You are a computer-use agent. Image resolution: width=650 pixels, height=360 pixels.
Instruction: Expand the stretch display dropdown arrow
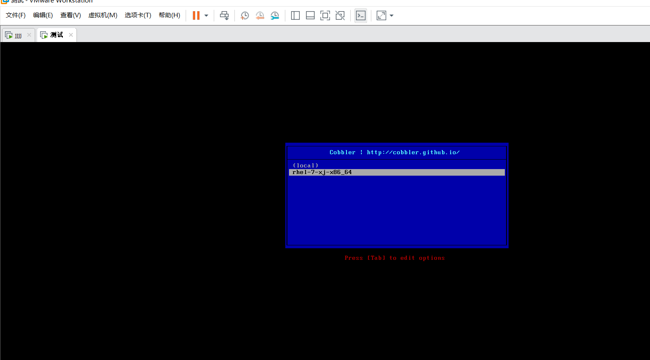(392, 16)
